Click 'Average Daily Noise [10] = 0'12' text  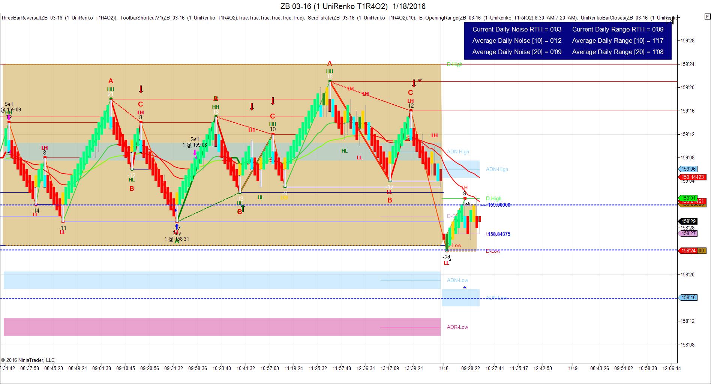[x=517, y=40]
